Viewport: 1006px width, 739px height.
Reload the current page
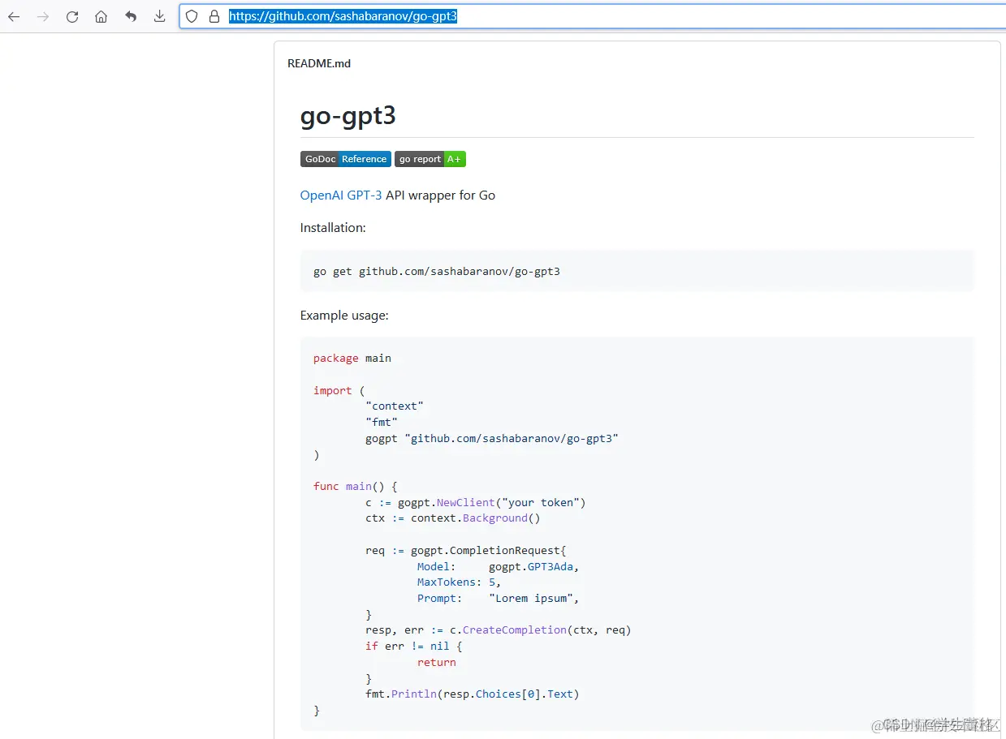click(x=72, y=16)
